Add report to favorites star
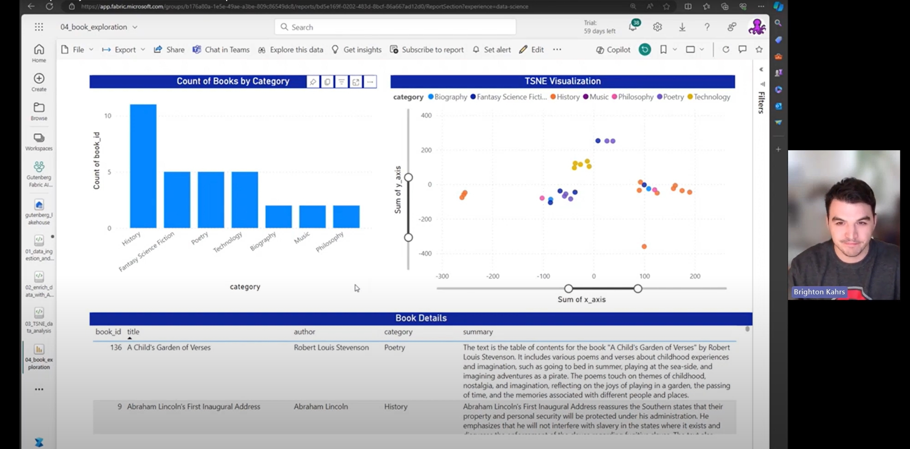 point(759,50)
